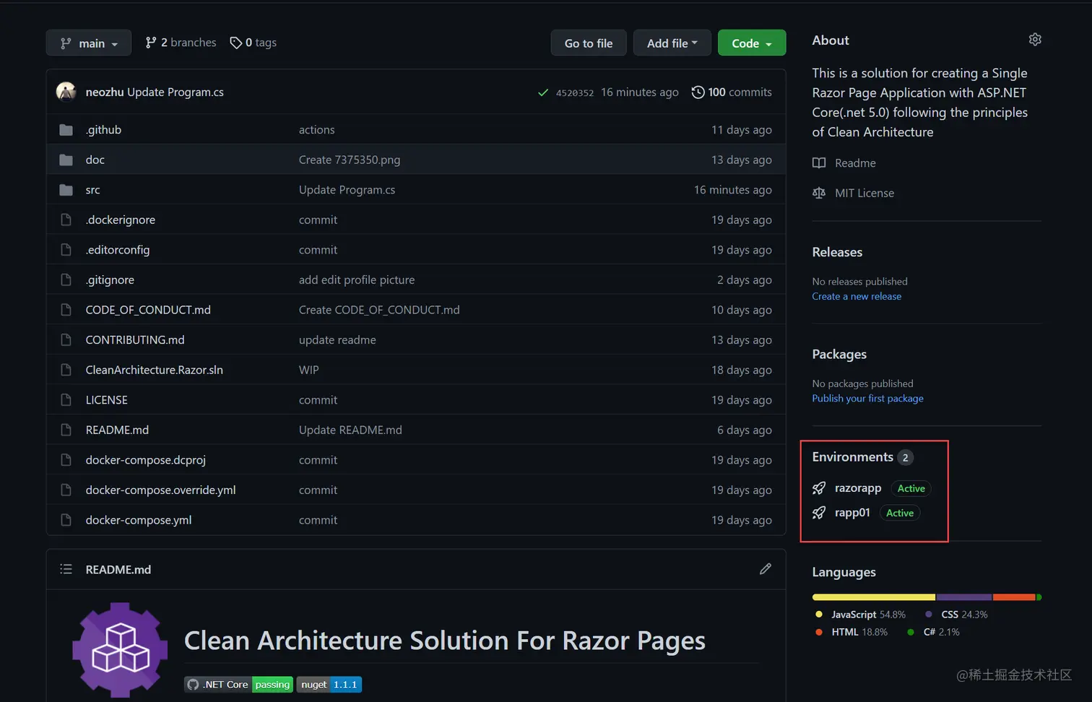Screen dimensions: 1092x702
Task: Click the purple project logo image
Action: 120,649
